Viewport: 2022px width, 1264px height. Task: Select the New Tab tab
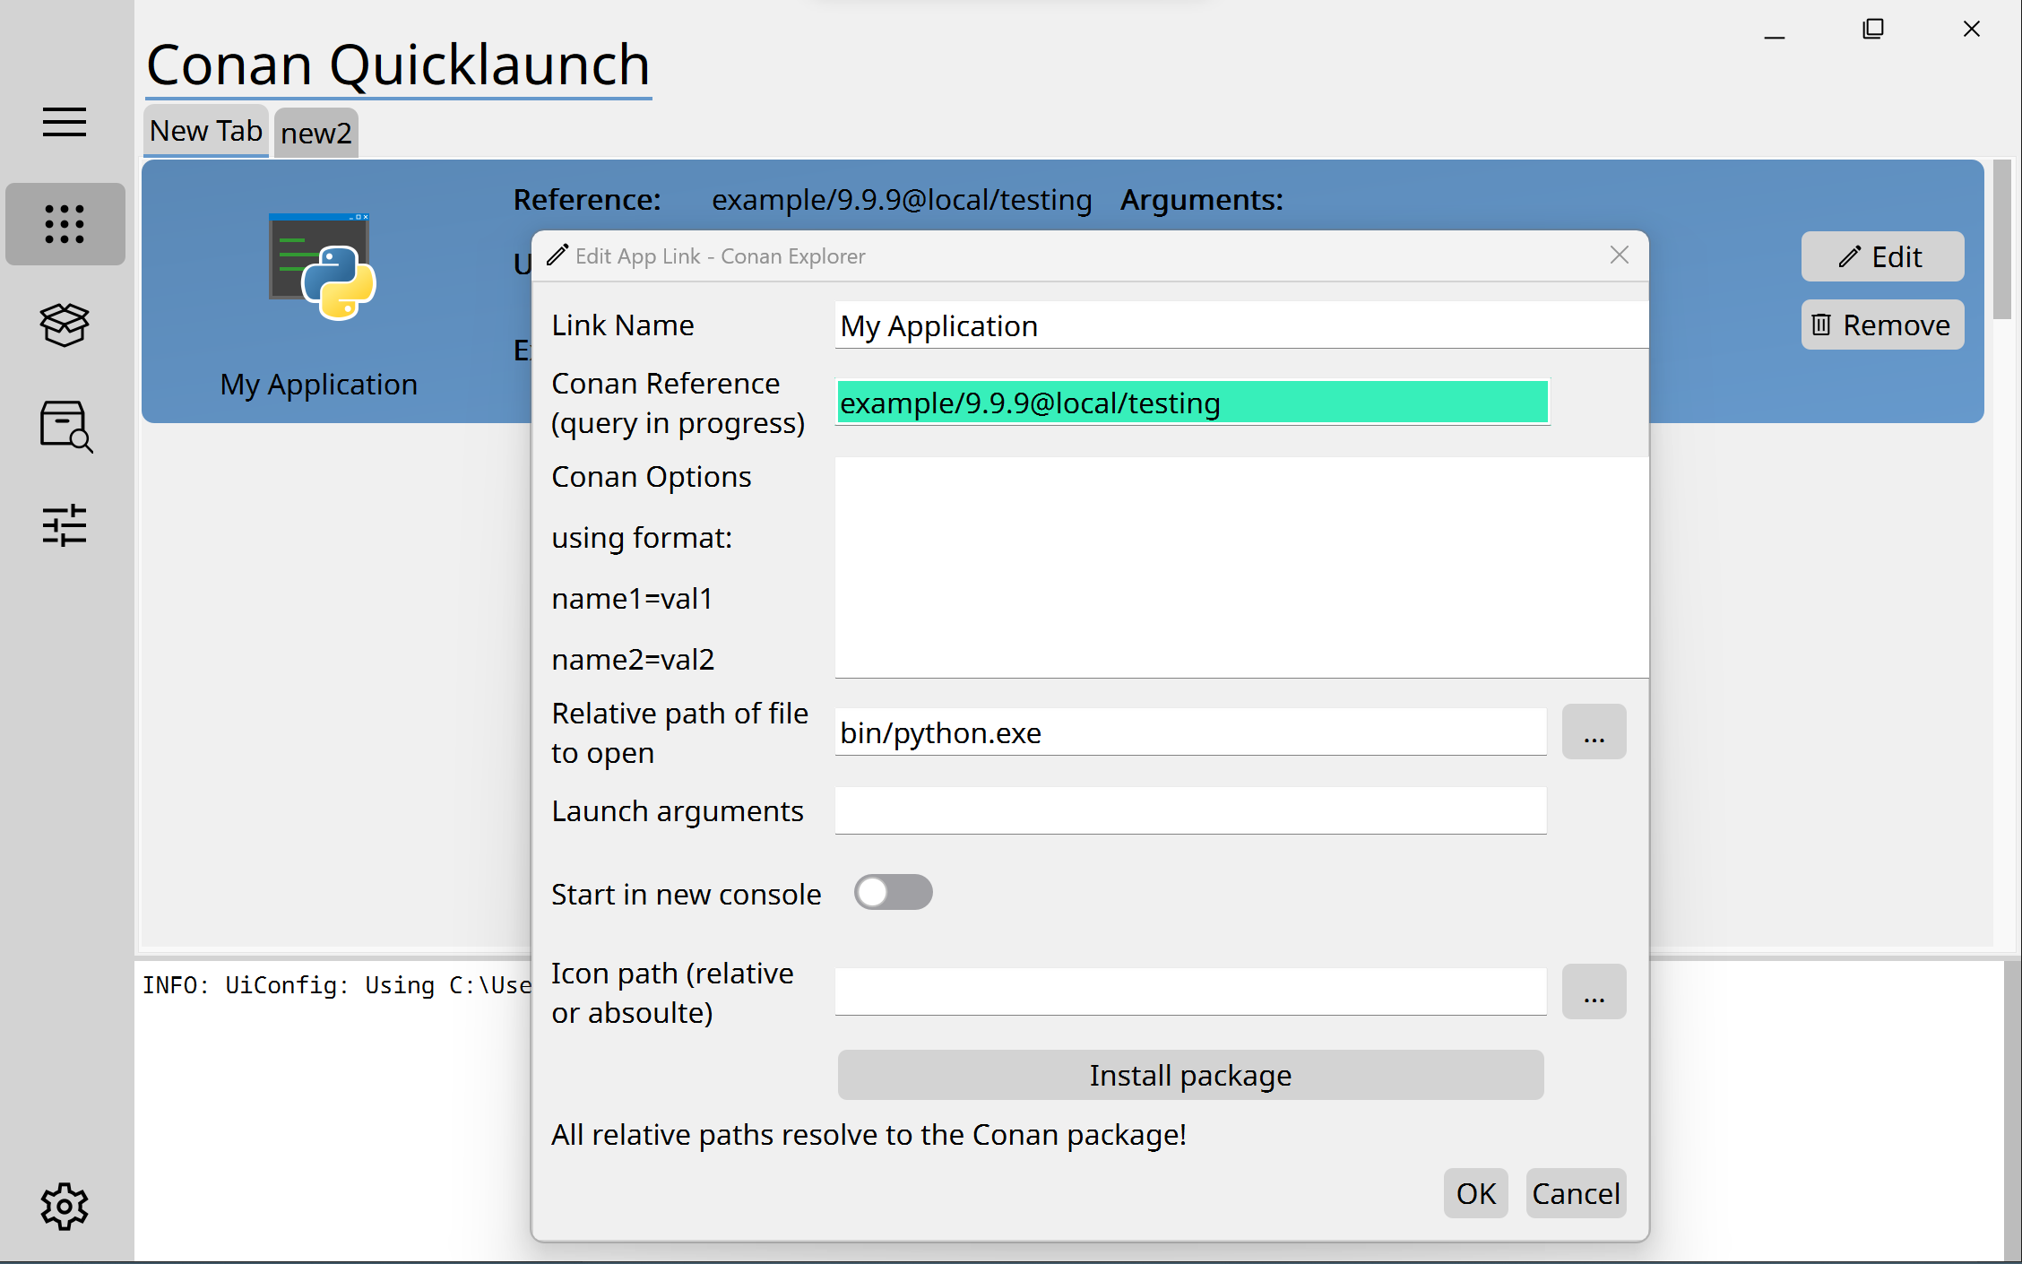205,131
